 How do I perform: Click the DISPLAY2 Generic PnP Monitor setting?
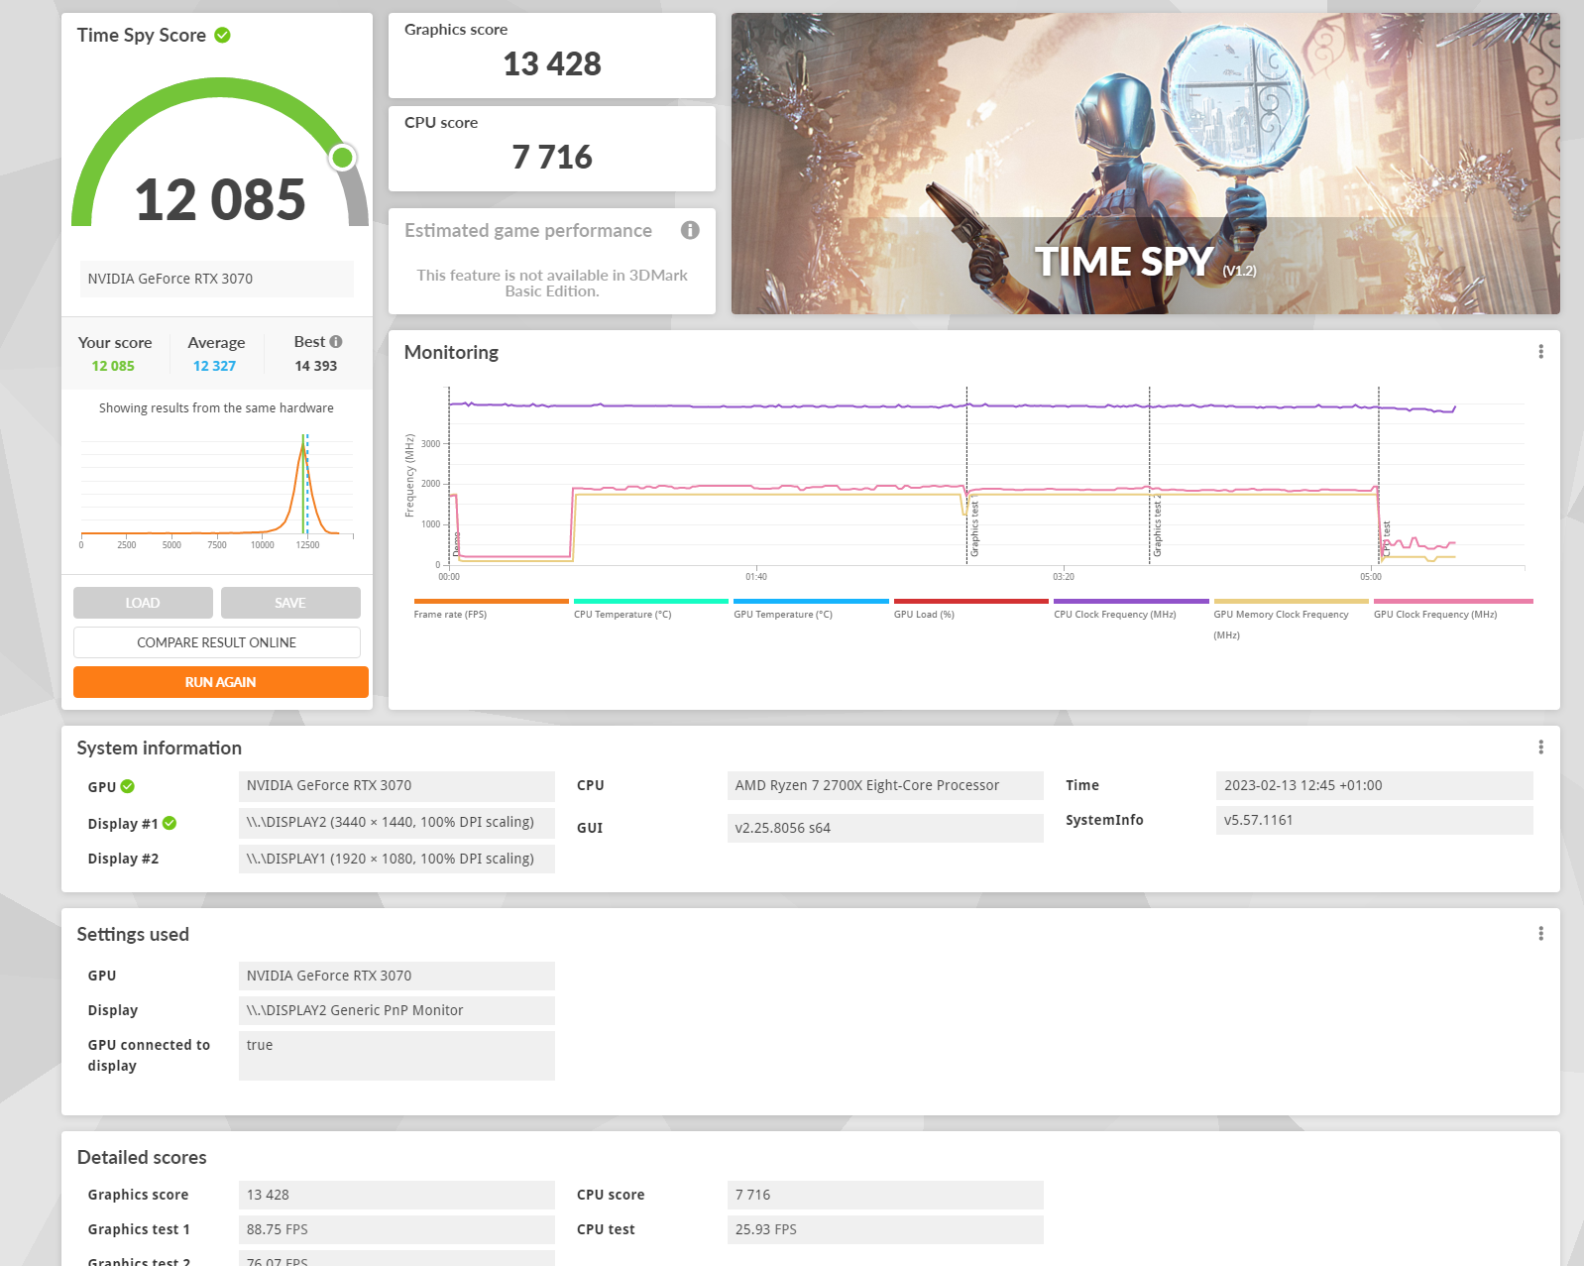tap(396, 1010)
